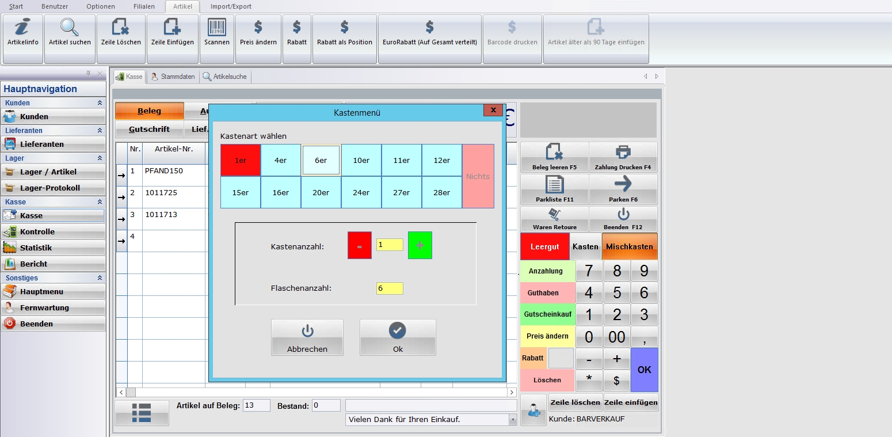
Task: Click Beleg leeren F5
Action: coord(555,157)
